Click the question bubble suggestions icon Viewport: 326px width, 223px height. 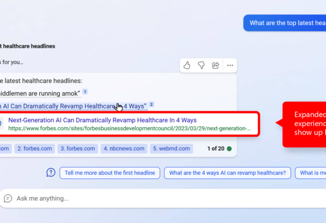pos(51,172)
